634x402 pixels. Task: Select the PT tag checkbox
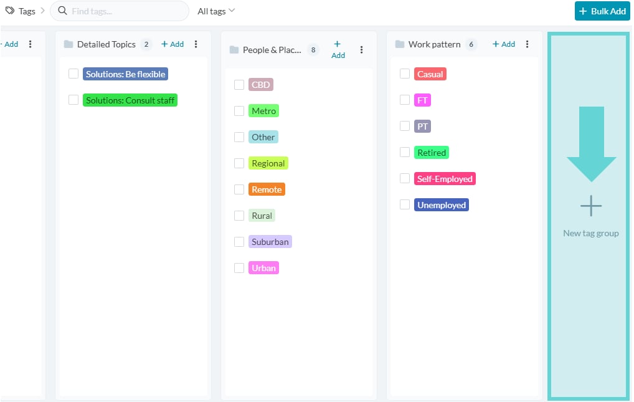point(405,126)
